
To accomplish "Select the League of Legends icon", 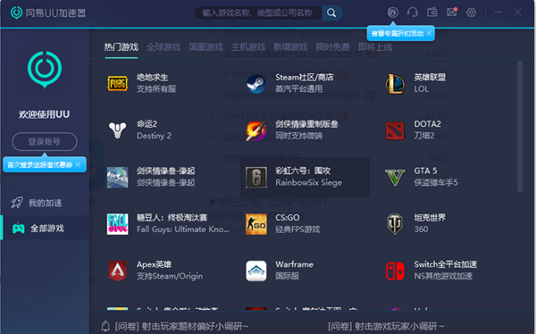I will (395, 83).
